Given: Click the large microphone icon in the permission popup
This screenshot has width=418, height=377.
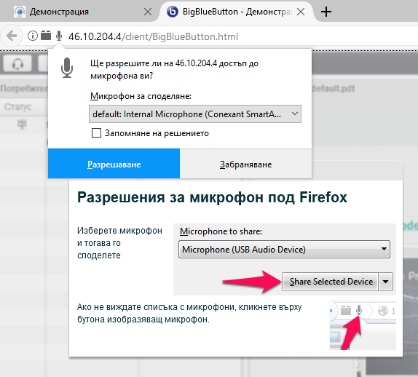Looking at the screenshot, I should click(x=67, y=68).
